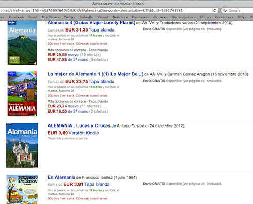Screen dimensions: 253x204
Task: View EUR 29,59 nuevo offers for Alemania 4
Action: [63, 55]
